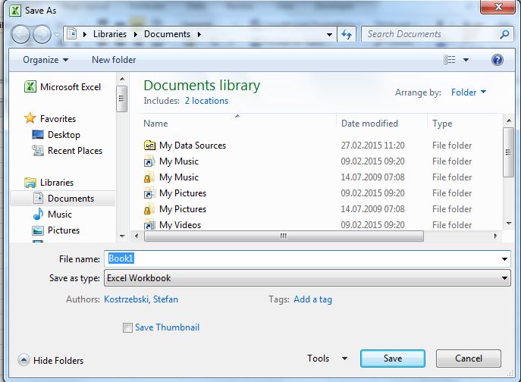
Task: Open the Arrange by Folder dropdown
Action: point(468,92)
